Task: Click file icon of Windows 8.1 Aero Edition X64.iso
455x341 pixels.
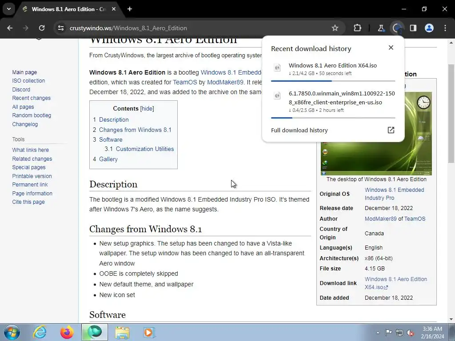Action: click(277, 67)
